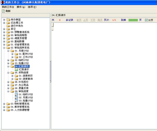Select the 00. 预警查询系统 tree item
Viewport: 157px width, 131px height.
(x=20, y=32)
